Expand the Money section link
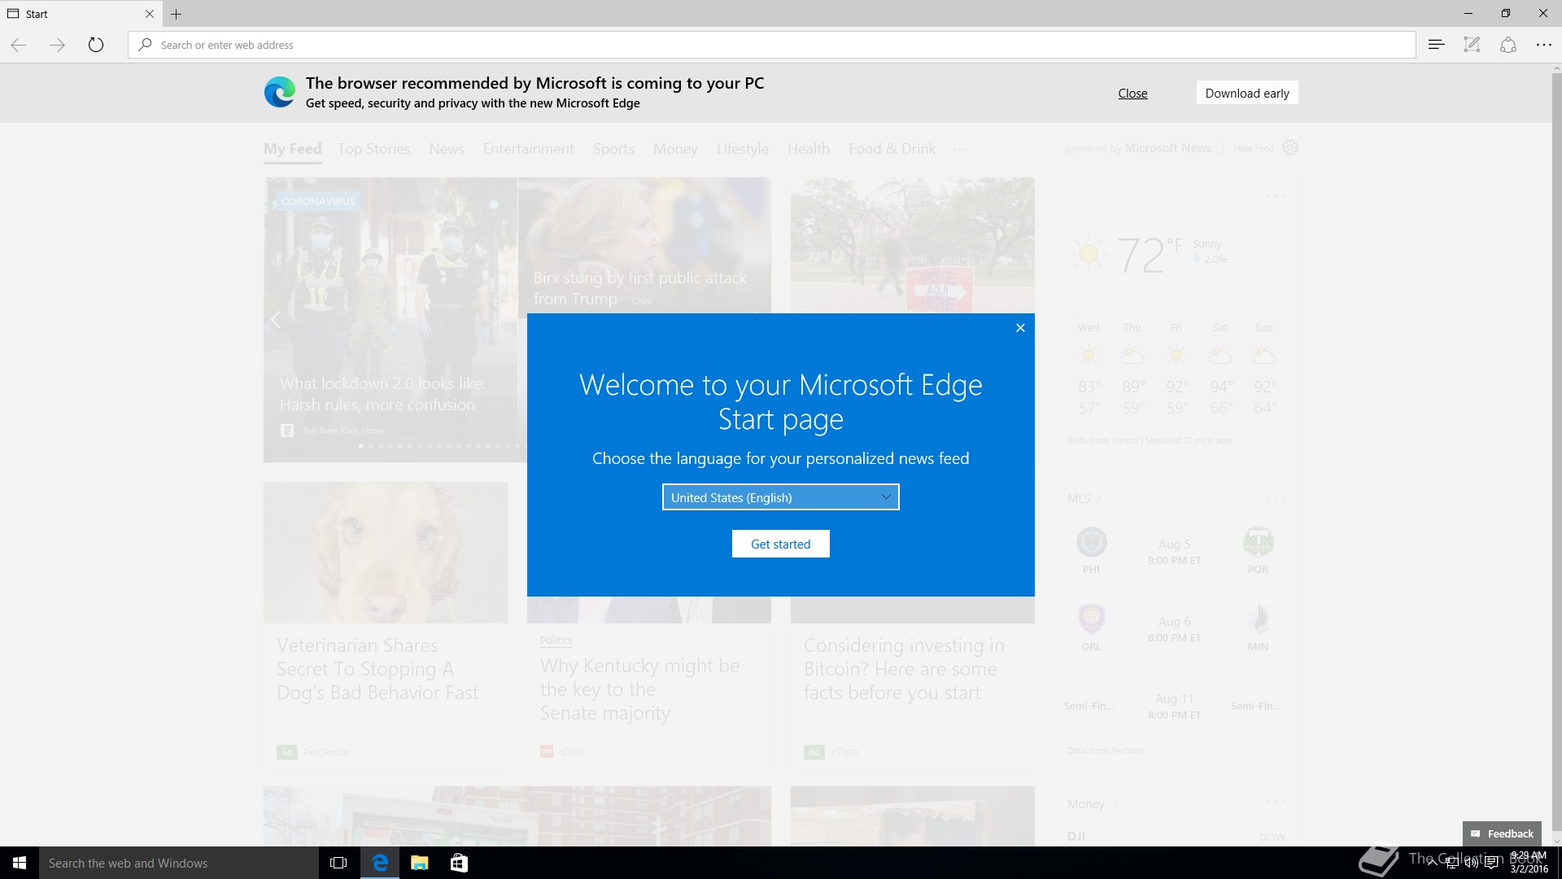 pyautogui.click(x=1093, y=803)
